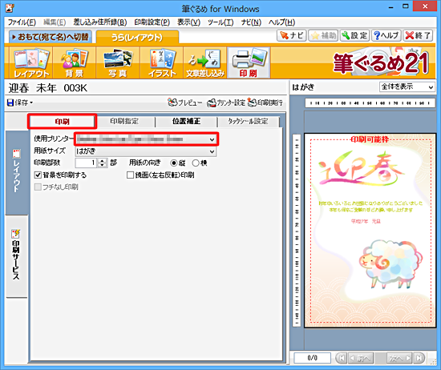Image resolution: width=441 pixels, height=370 pixels.
Task: Open the 表示(V) menu
Action: pyautogui.click(x=188, y=22)
